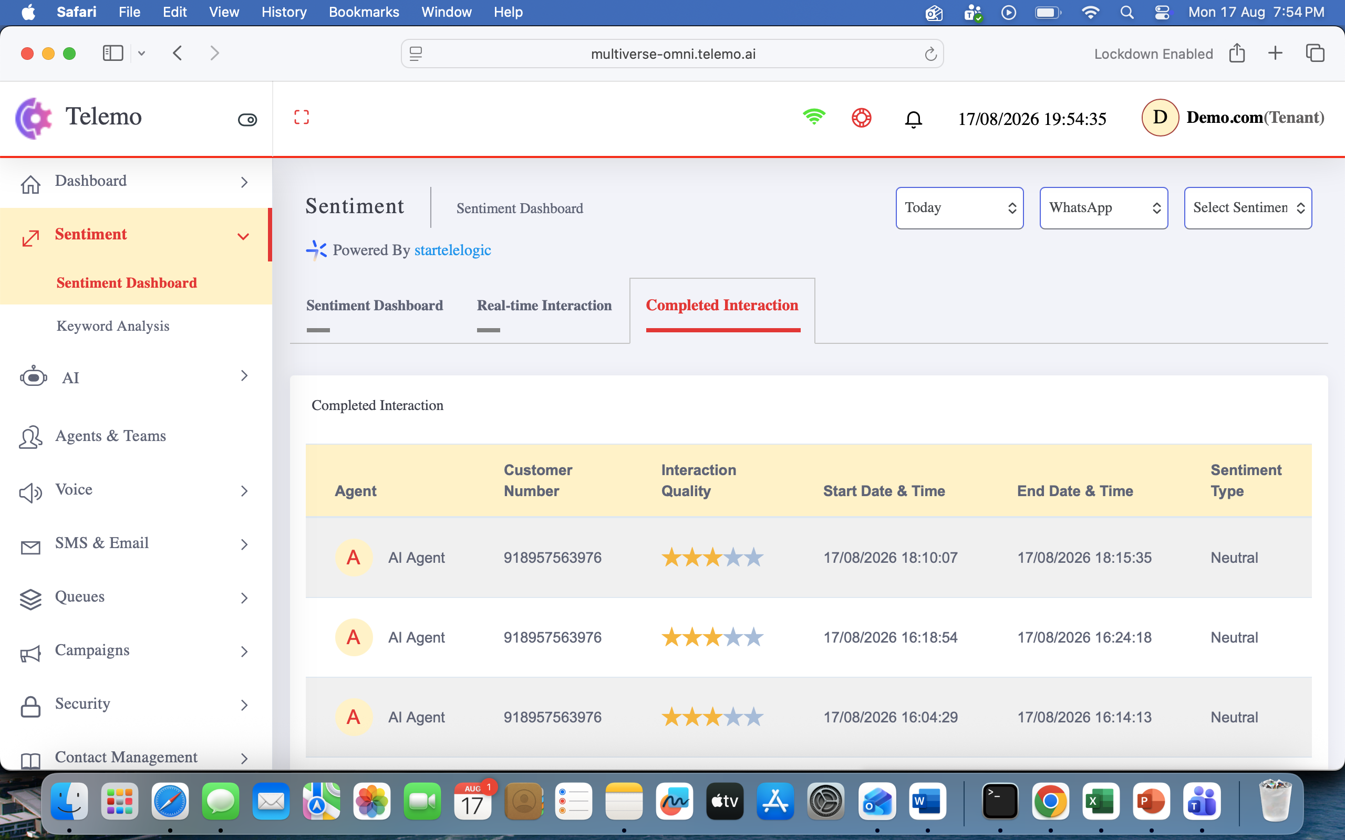The width and height of the screenshot is (1345, 840).
Task: Open the Select Sentiment dropdown
Action: pyautogui.click(x=1248, y=208)
